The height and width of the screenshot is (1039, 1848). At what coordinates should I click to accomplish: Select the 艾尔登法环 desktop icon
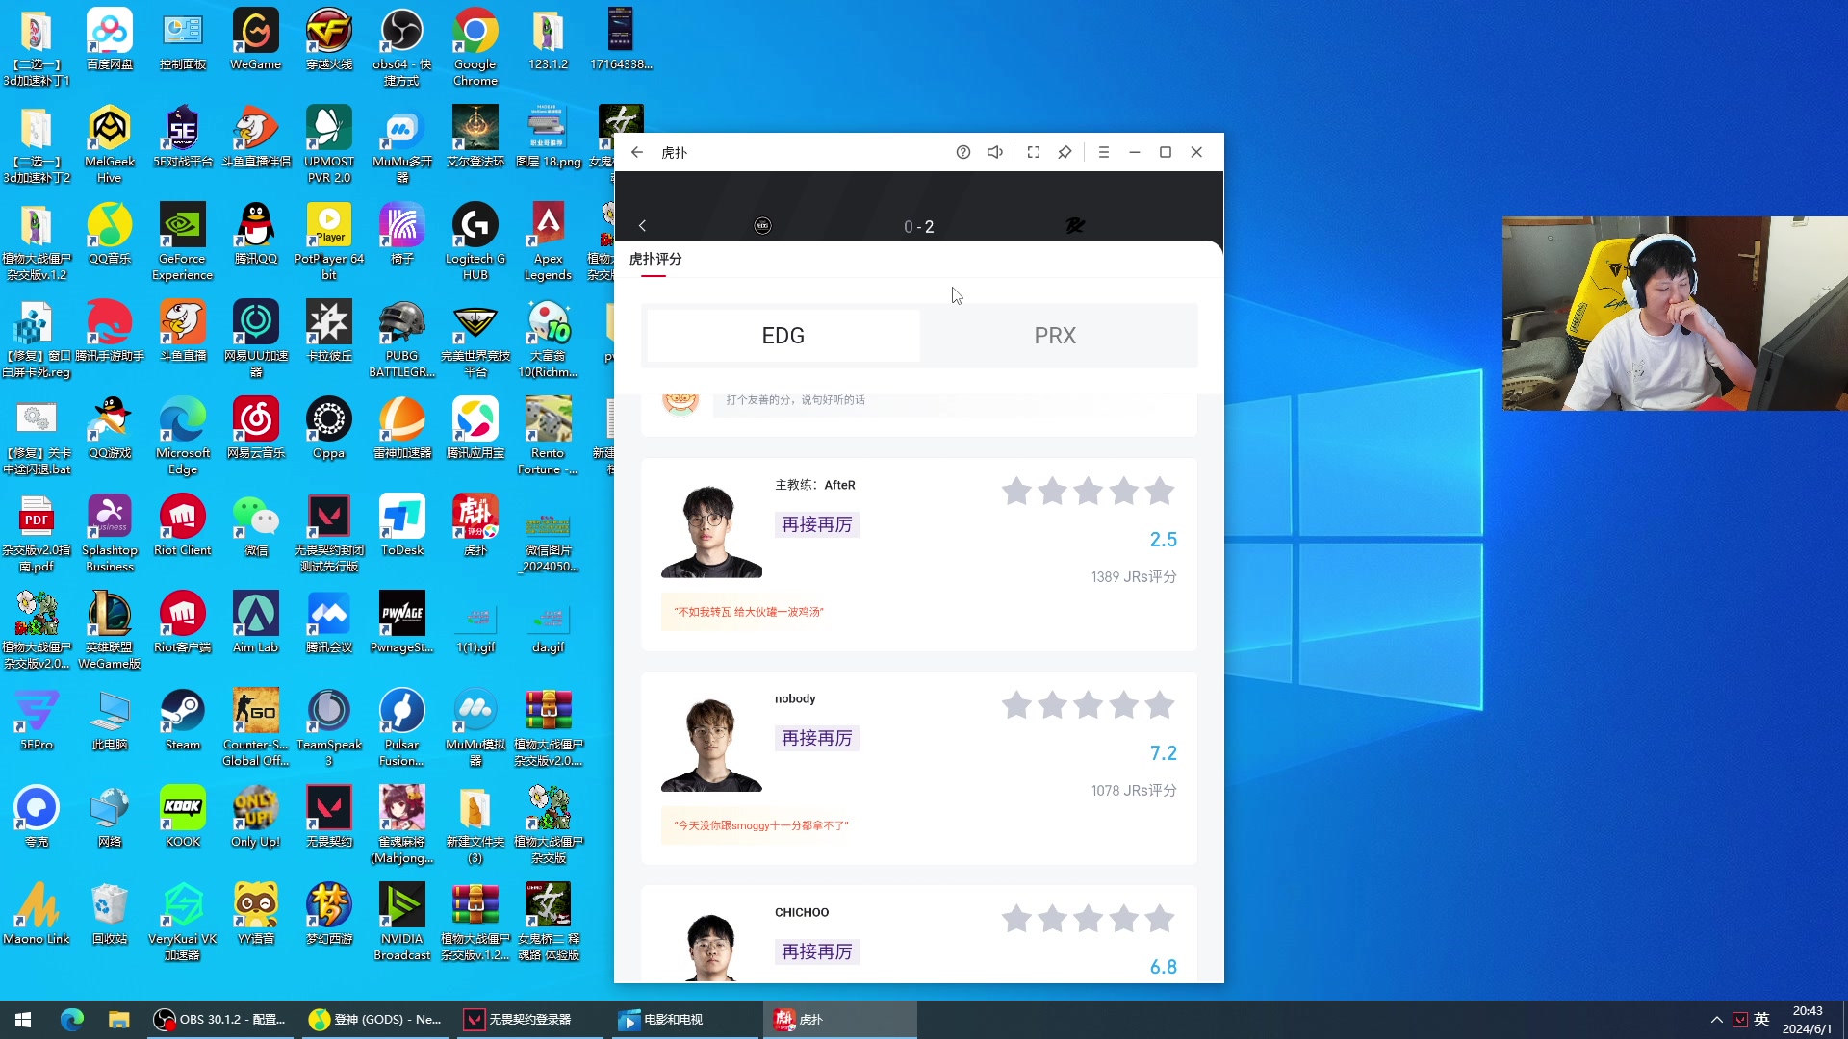(x=475, y=137)
